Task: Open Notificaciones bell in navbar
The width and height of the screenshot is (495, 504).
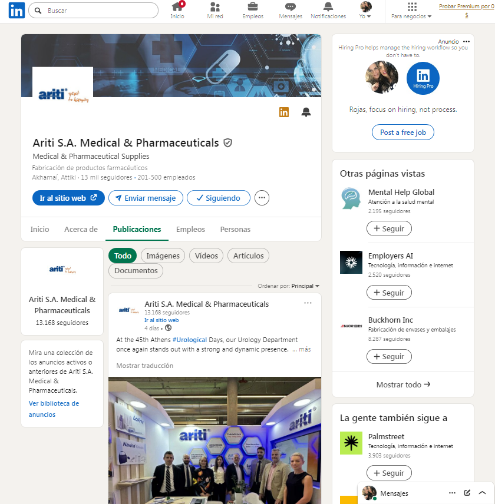Action: (x=328, y=11)
